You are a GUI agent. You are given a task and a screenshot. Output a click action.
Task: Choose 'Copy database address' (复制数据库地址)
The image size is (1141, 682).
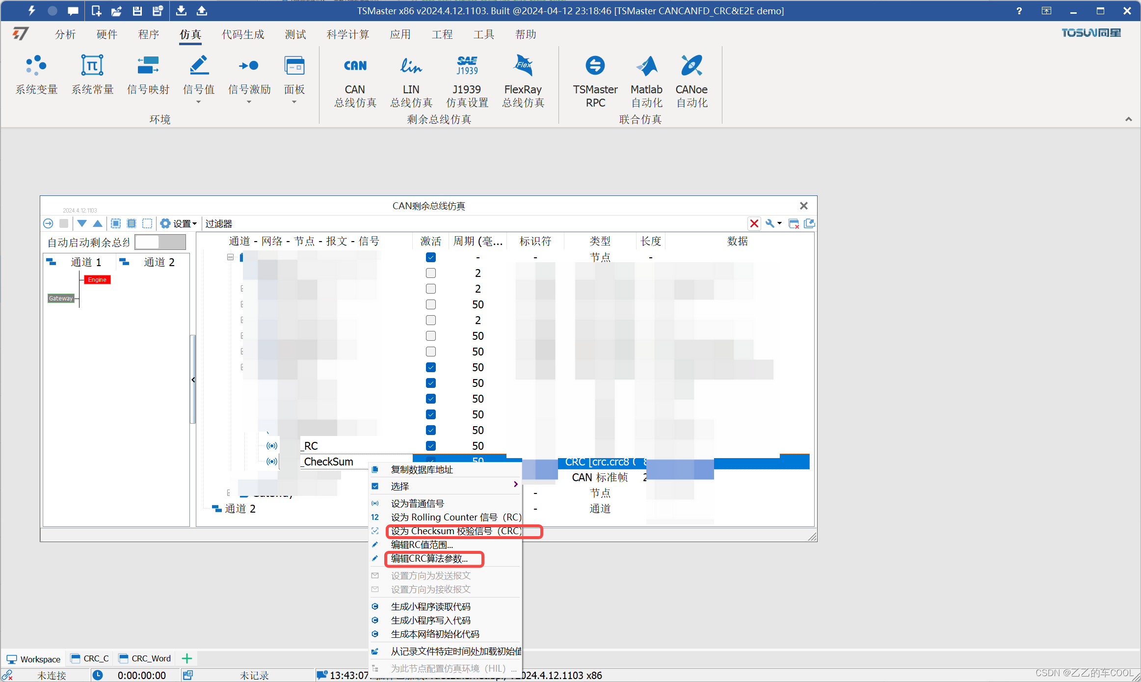pos(446,469)
